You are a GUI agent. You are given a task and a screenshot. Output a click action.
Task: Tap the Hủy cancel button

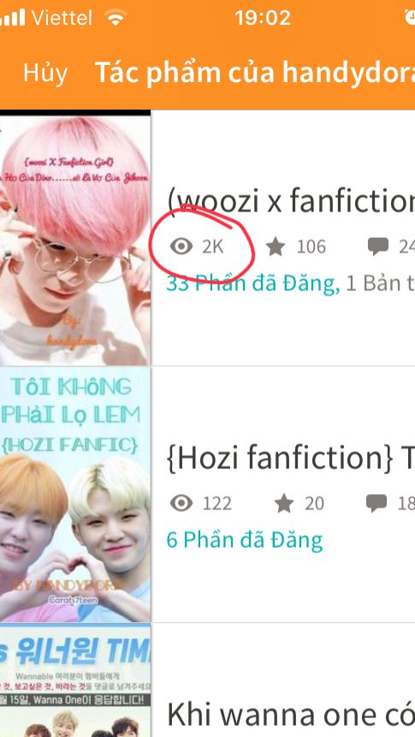pyautogui.click(x=45, y=73)
